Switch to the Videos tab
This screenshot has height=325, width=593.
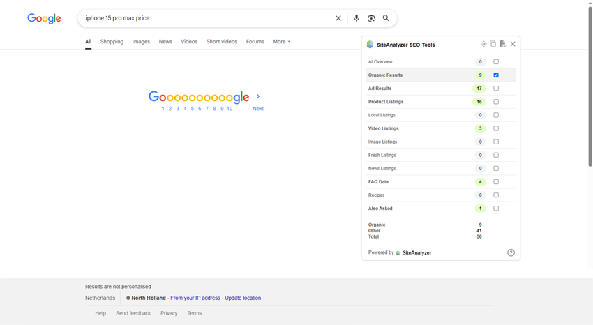[x=189, y=42]
